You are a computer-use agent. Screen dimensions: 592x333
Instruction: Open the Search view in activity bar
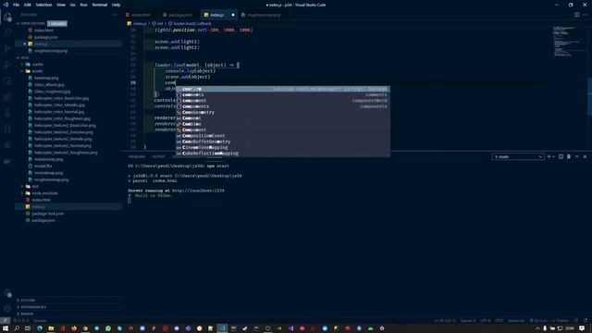[7, 32]
